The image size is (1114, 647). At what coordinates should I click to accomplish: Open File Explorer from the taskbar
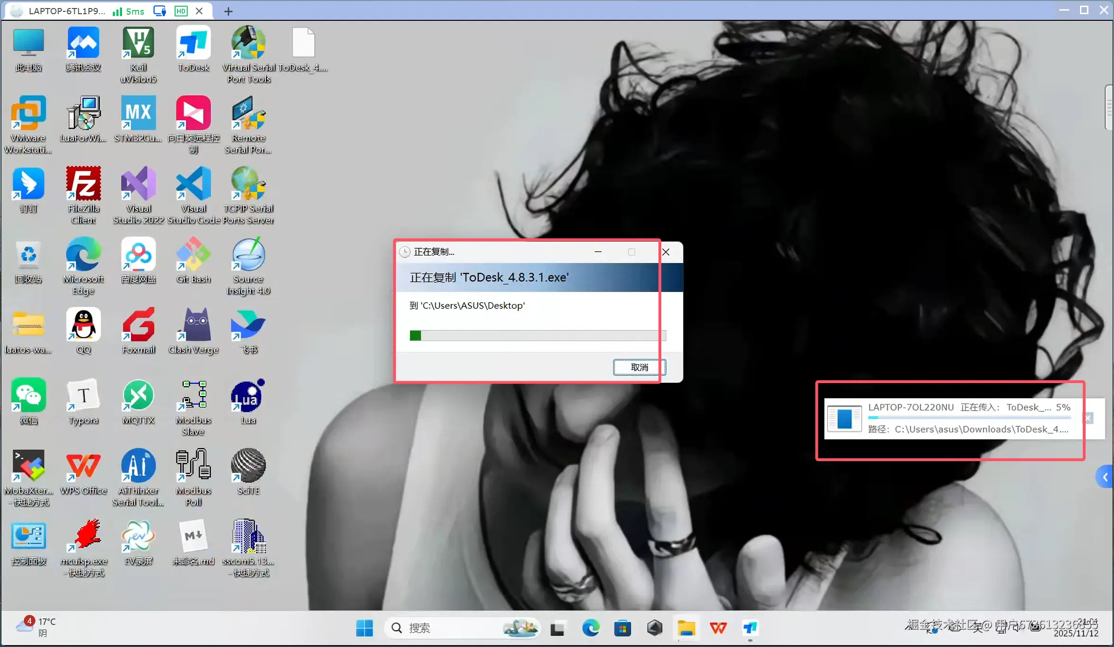pos(686,628)
